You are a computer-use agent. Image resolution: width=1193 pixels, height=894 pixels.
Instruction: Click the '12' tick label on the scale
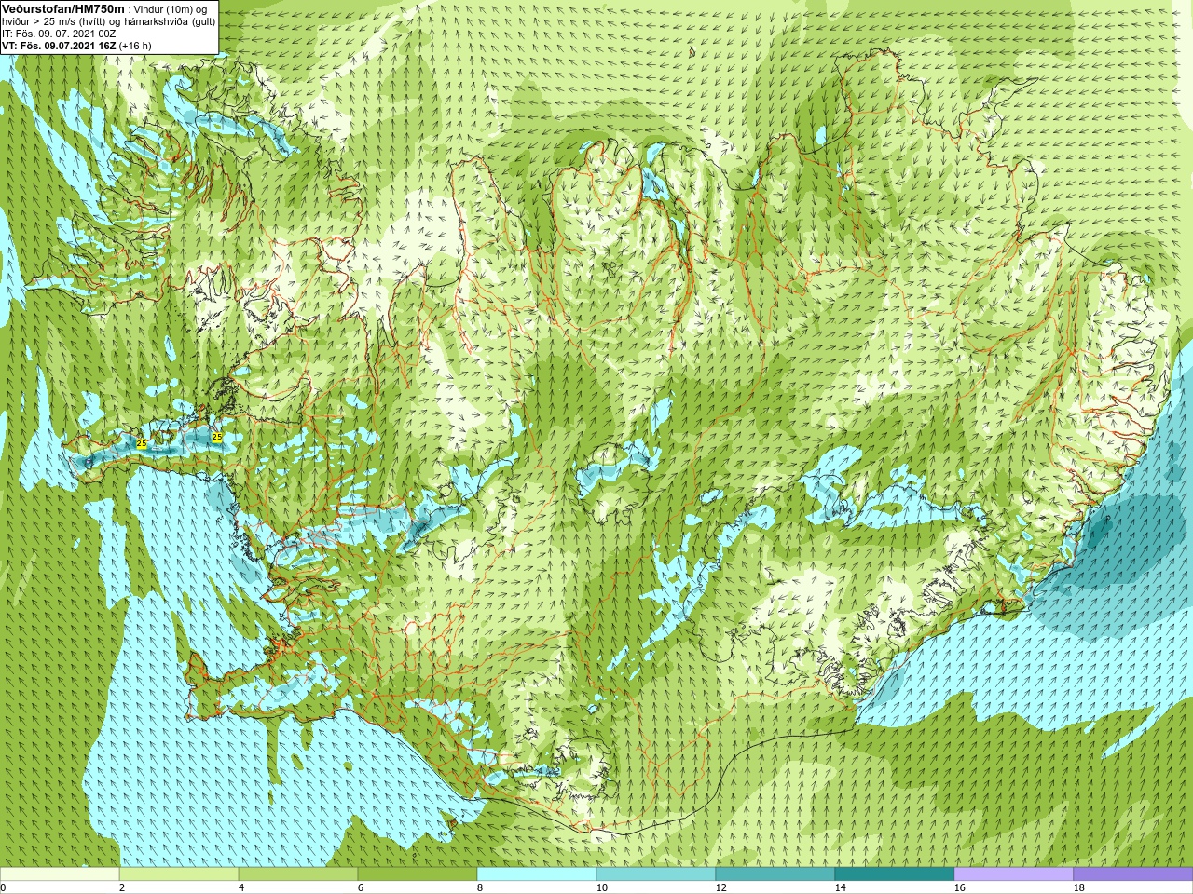tap(721, 887)
